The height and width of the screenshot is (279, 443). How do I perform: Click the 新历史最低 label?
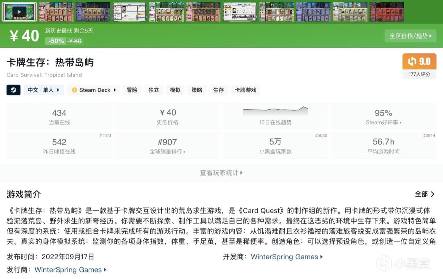[58, 31]
